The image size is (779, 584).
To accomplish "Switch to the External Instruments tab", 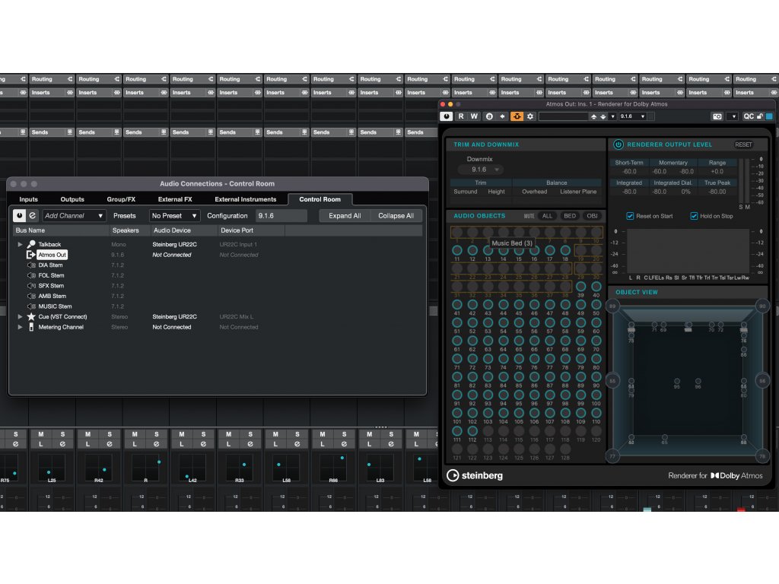I will [x=245, y=199].
